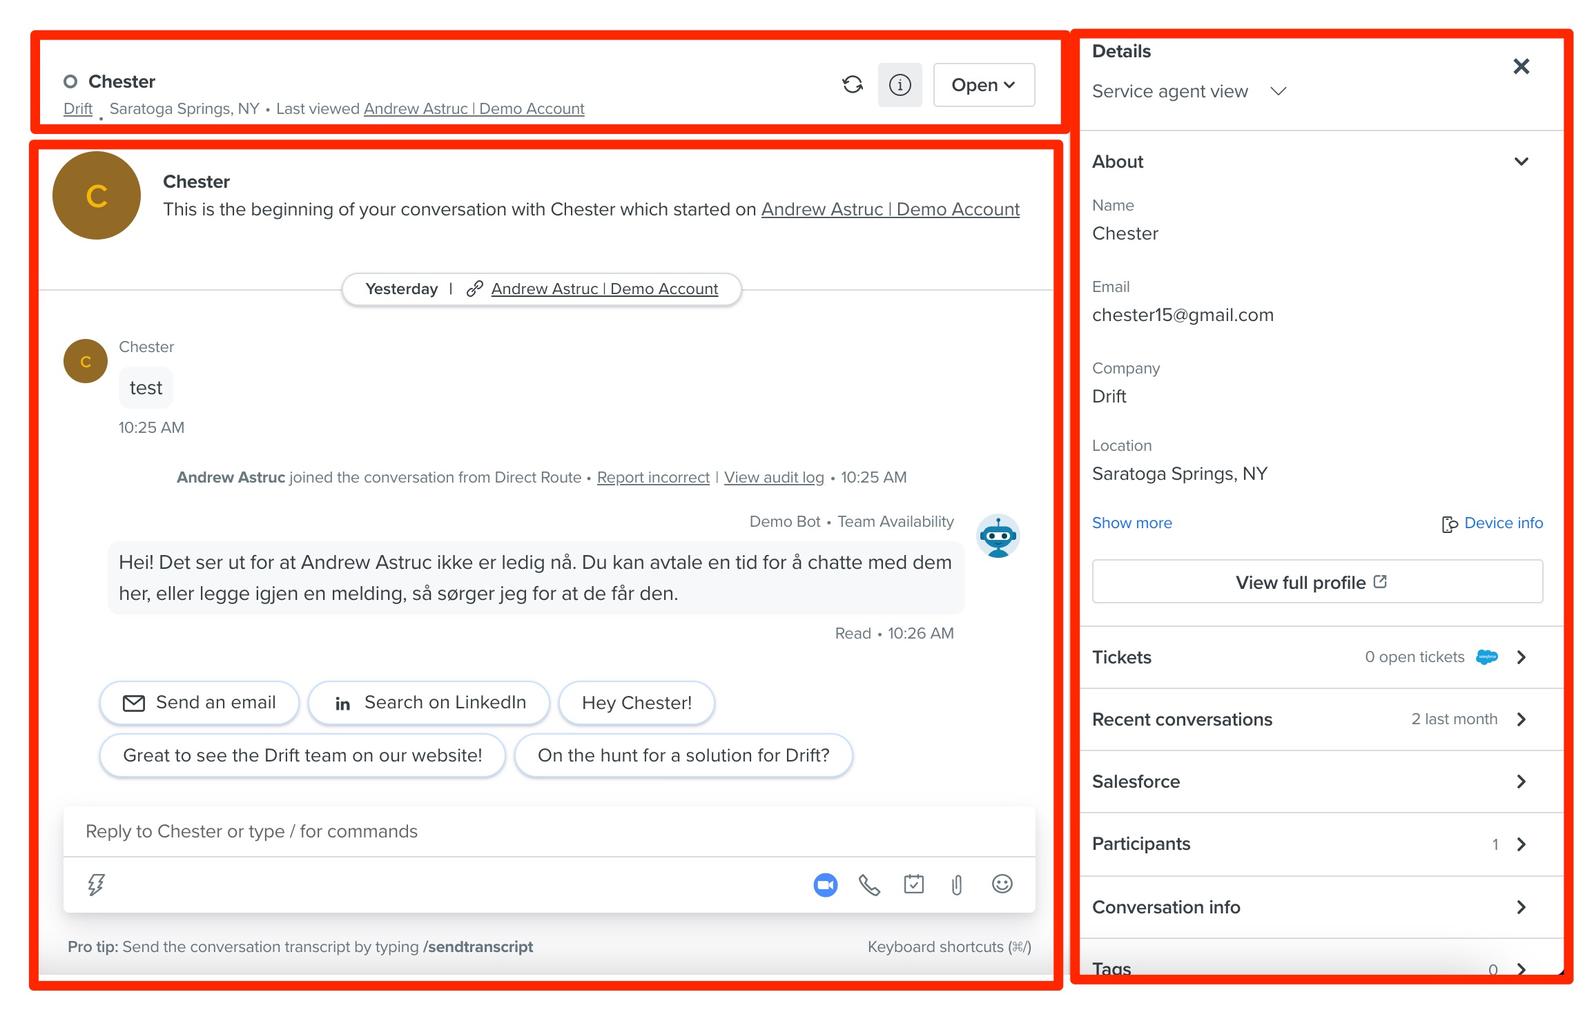Click View full profile button
The image size is (1574, 1019).
1317,582
